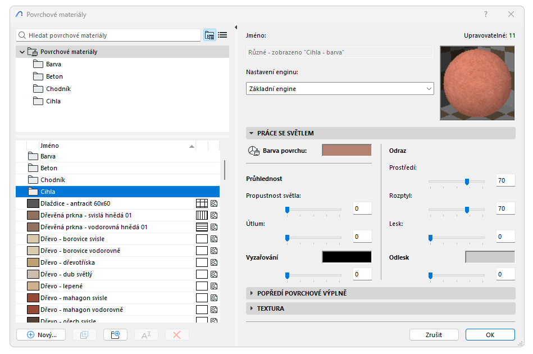Screen dimensions: 533x354
Task: Select Dřevo - dub světlý material
Action: [x=117, y=274]
